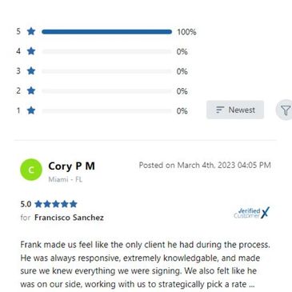
Task: Click the 3 star rating row star
Action: coord(31,70)
